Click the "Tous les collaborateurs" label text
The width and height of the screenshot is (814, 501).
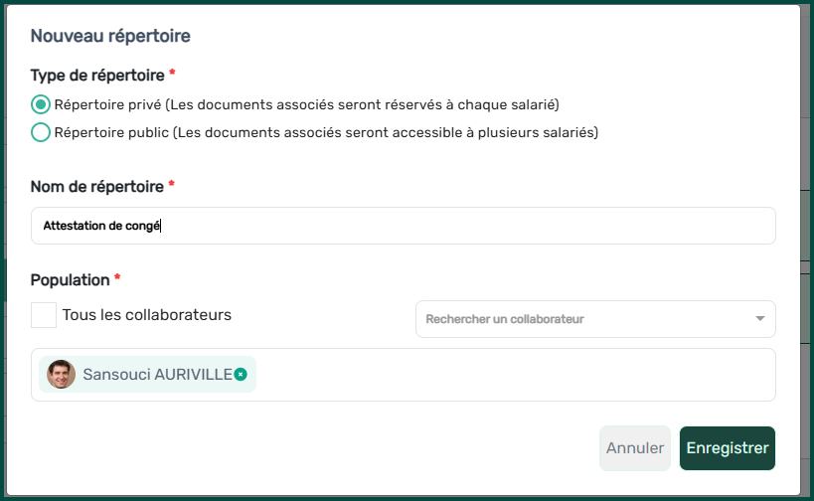[x=146, y=315]
